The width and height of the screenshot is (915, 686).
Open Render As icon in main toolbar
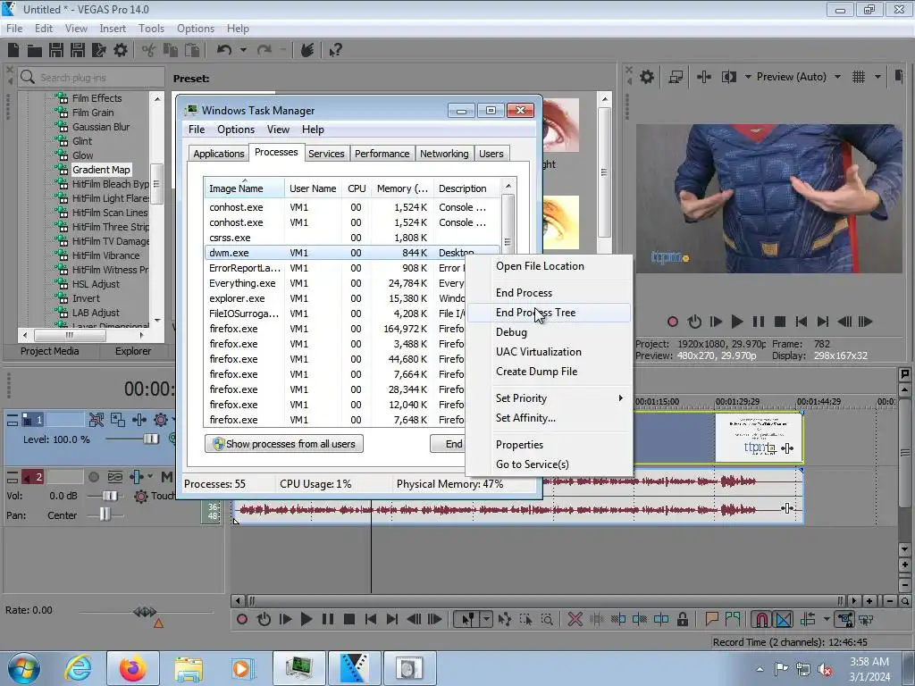pyautogui.click(x=99, y=50)
